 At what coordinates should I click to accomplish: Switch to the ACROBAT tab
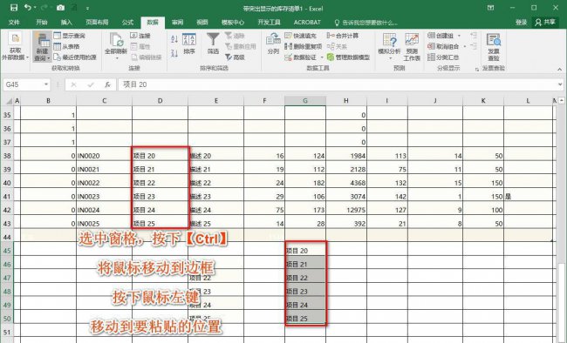(307, 23)
